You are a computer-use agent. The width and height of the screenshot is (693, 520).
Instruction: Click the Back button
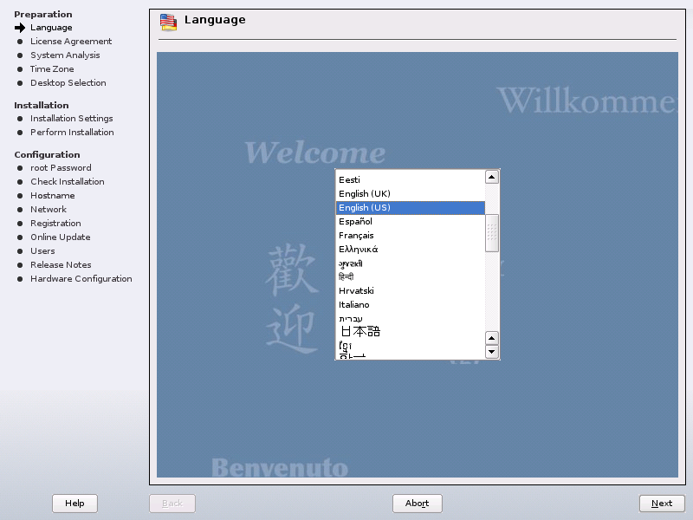[172, 504]
